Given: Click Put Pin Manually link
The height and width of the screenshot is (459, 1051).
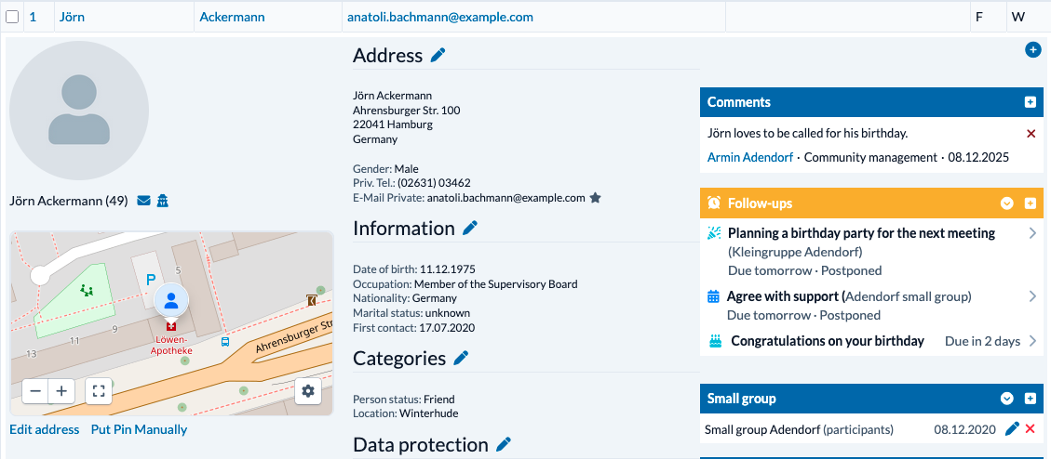Looking at the screenshot, I should point(139,429).
